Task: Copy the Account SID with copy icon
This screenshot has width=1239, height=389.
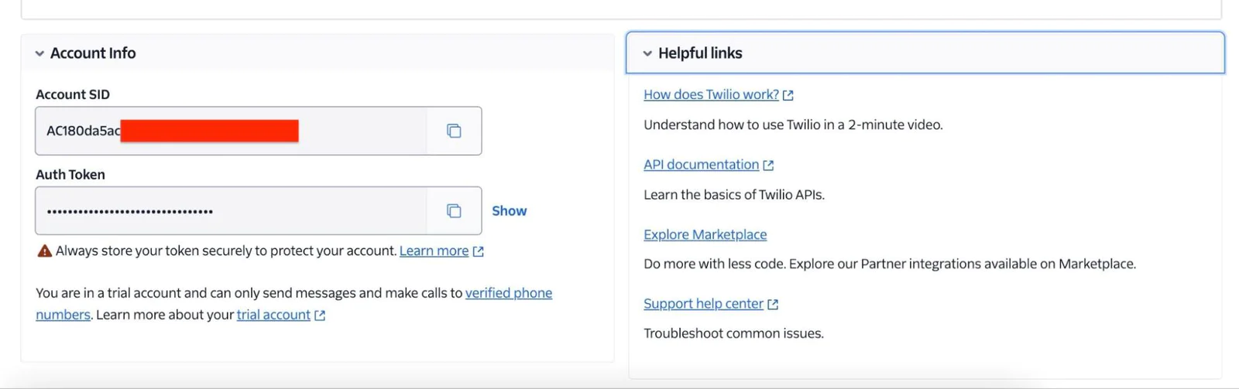Action: pos(454,131)
